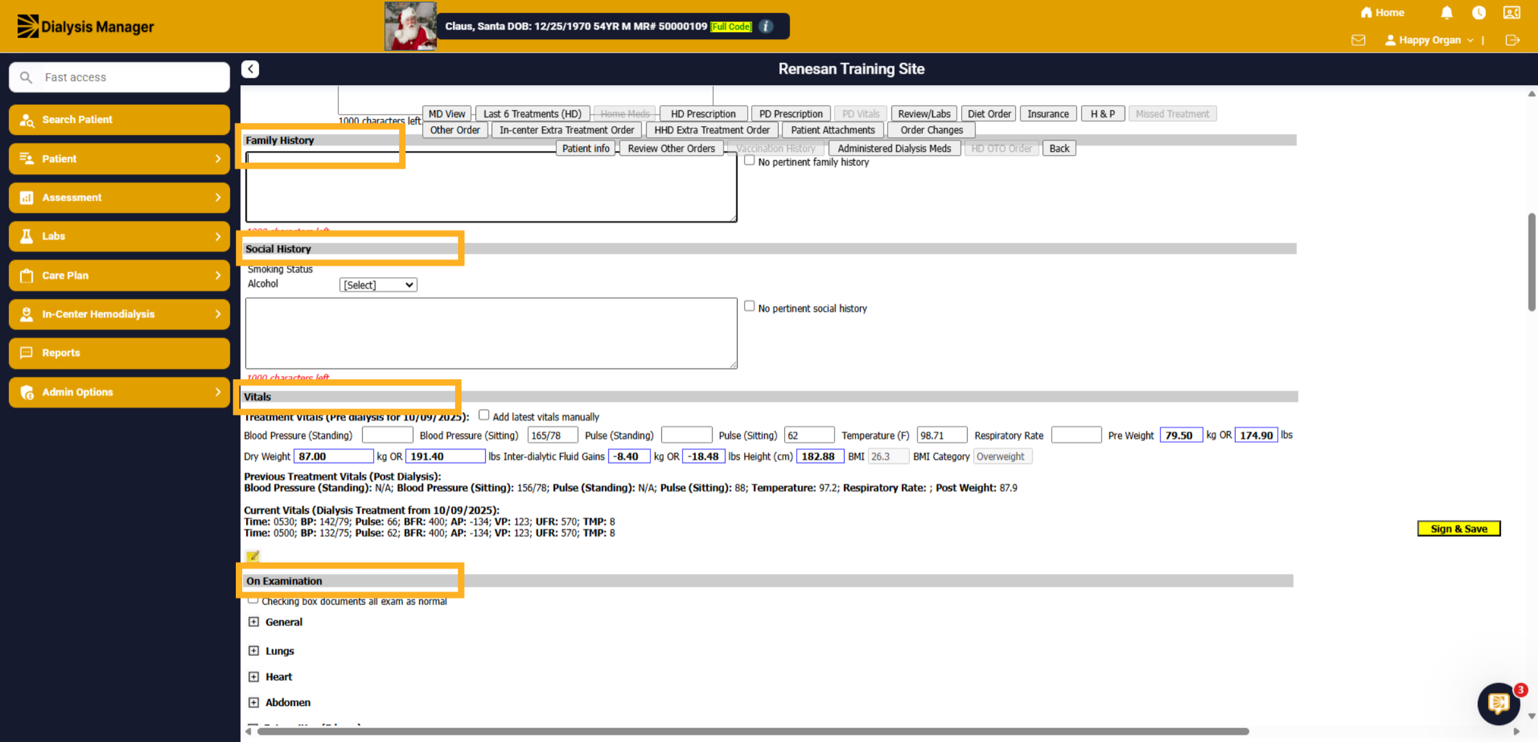Open the mail envelope icon
The image size is (1538, 742).
pos(1358,40)
